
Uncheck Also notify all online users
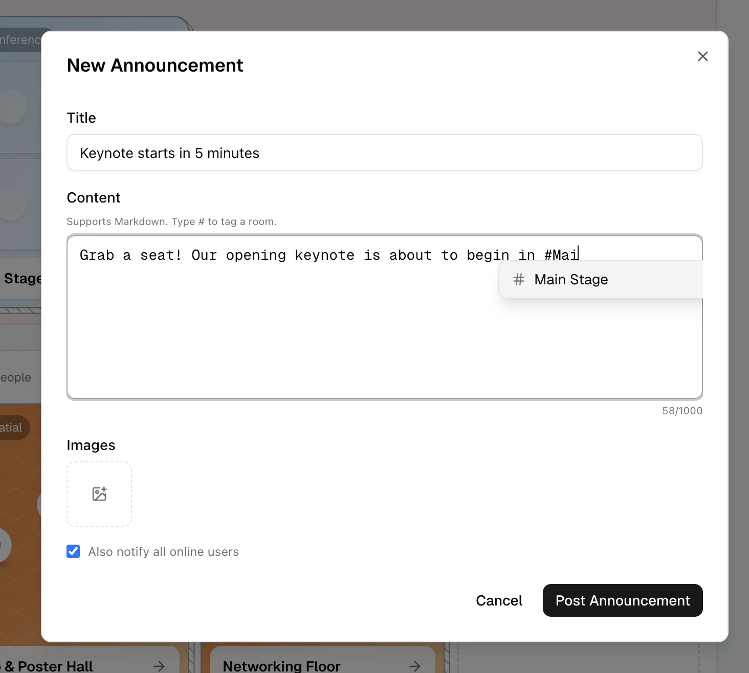(73, 551)
